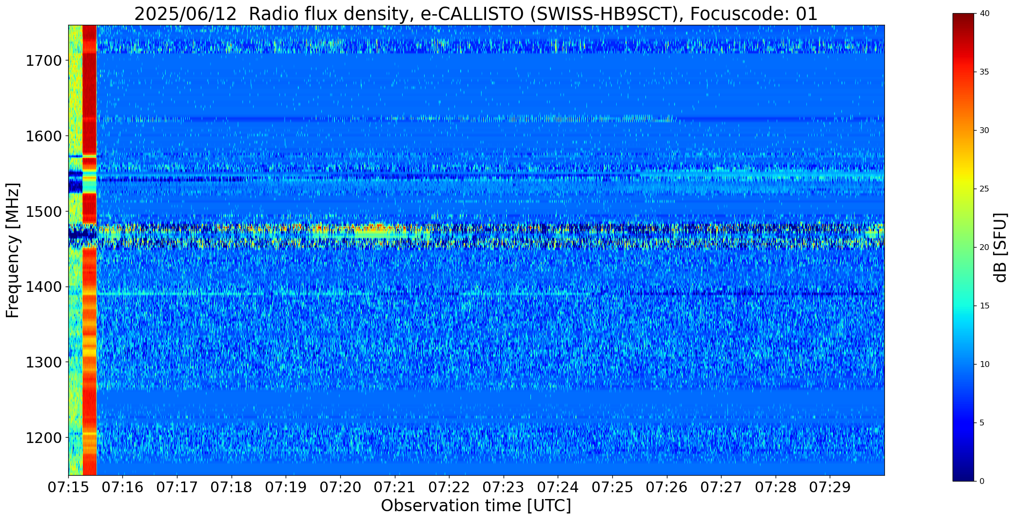The width and height of the screenshot is (1015, 520).
Task: Click the 1300 frequency tick label
Action: pyautogui.click(x=43, y=362)
